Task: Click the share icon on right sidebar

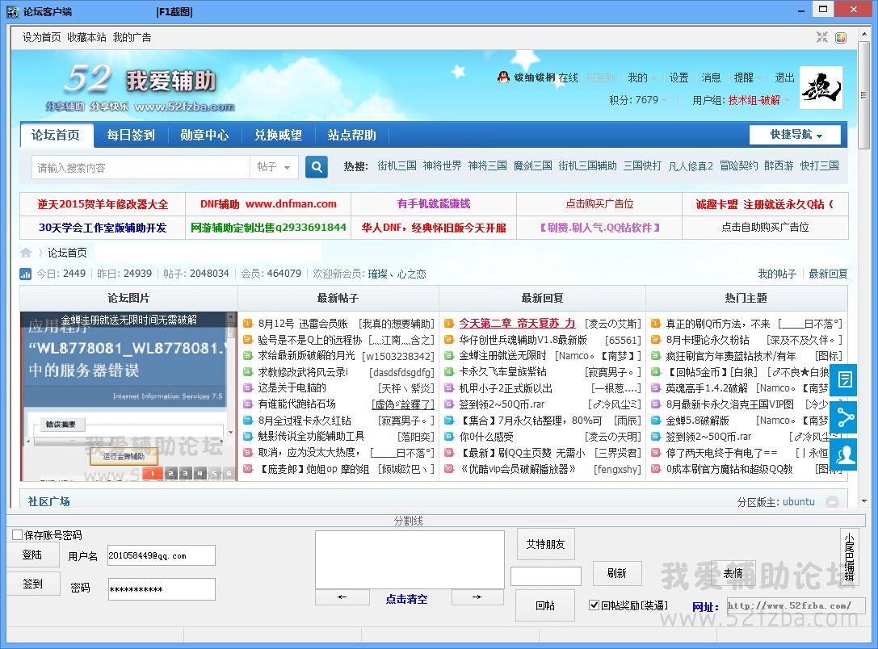Action: [845, 417]
